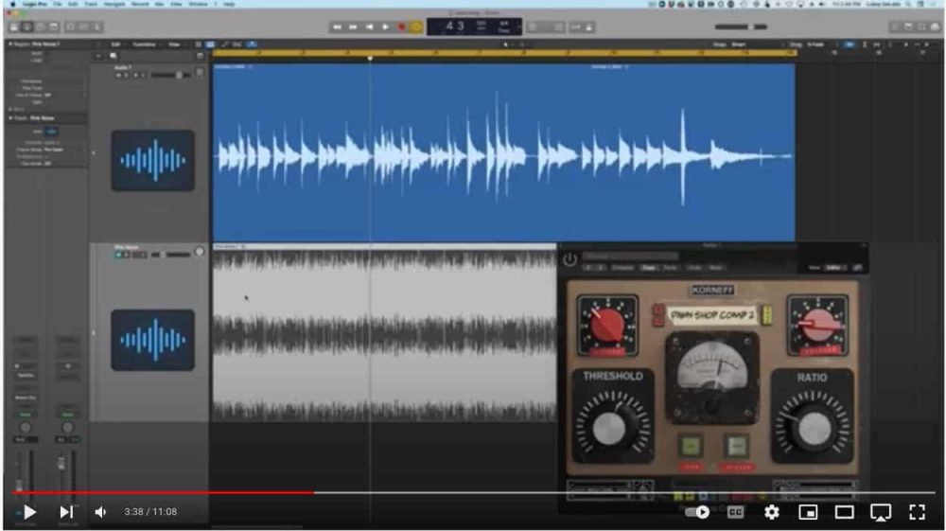Click the solid red knob above THRESHOLD
Image resolution: width=946 pixels, height=531 pixels.
tap(607, 326)
